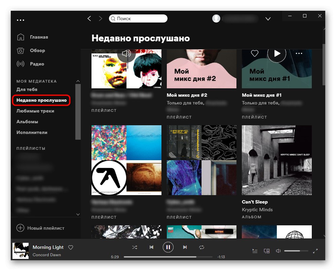Screen dimensions: 336x271
Task: Open the connect devices menu
Action: (267, 251)
